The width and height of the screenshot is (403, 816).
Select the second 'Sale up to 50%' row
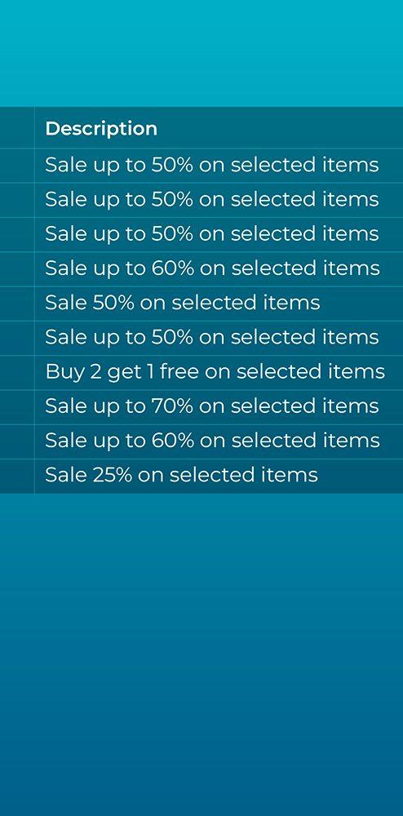tap(219, 200)
